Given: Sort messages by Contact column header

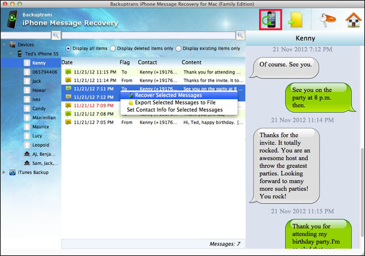Looking at the screenshot, I should (147, 63).
